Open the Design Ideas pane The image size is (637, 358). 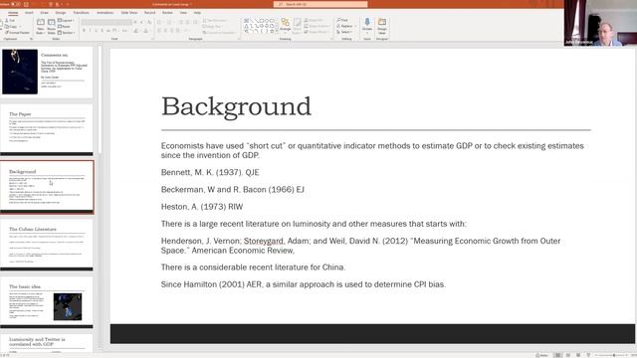(x=382, y=25)
